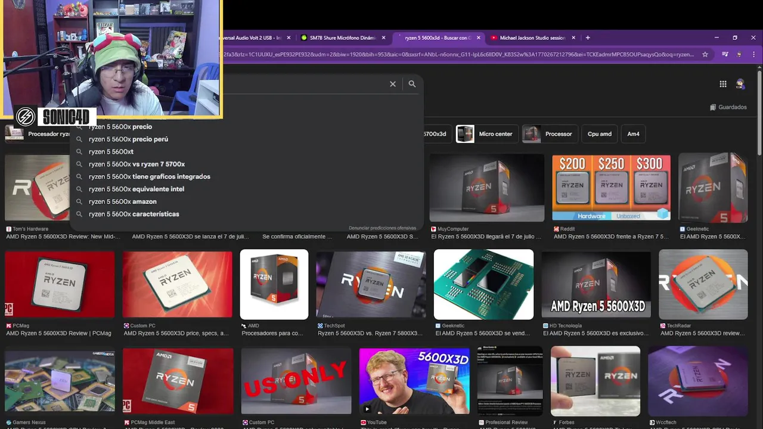
Task: Open the Chrome three-dot menu
Action: (x=753, y=54)
